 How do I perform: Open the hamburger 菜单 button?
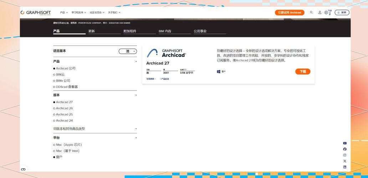click(x=342, y=12)
